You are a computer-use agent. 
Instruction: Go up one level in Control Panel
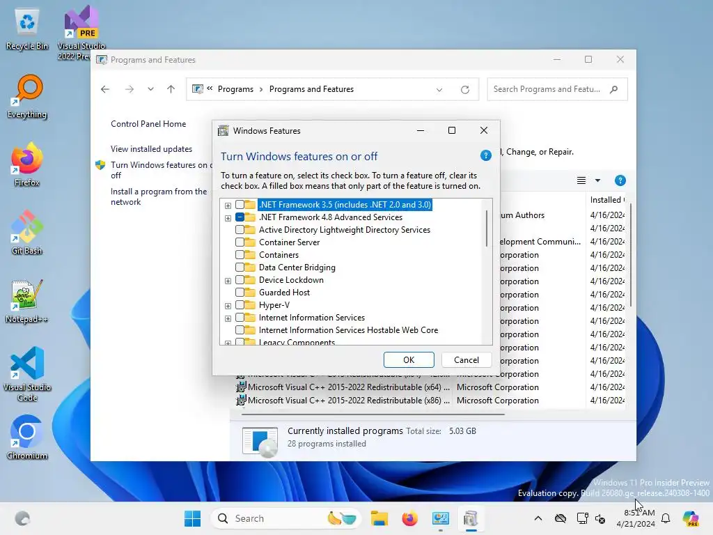(x=171, y=89)
